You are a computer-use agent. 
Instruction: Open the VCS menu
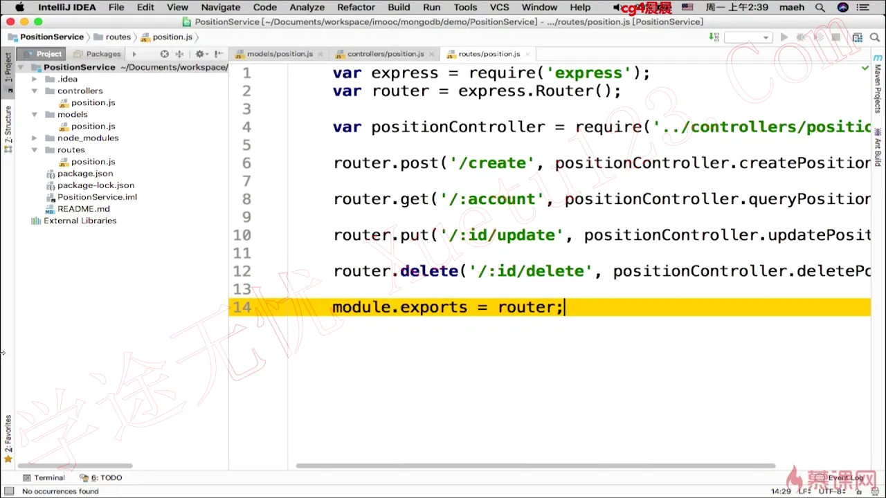click(499, 8)
